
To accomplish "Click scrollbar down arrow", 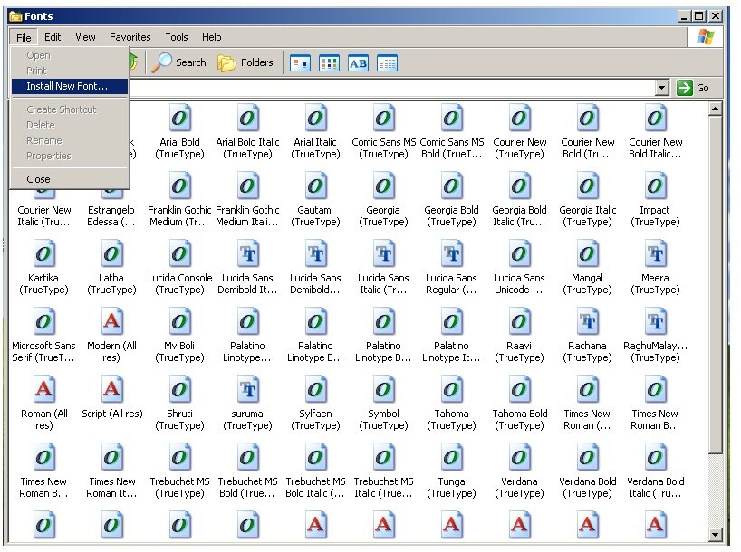I will [x=716, y=535].
